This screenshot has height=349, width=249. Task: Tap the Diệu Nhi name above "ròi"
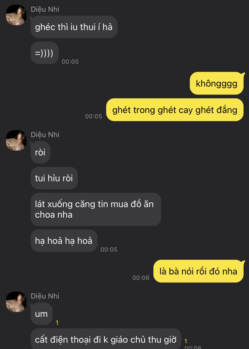point(45,134)
